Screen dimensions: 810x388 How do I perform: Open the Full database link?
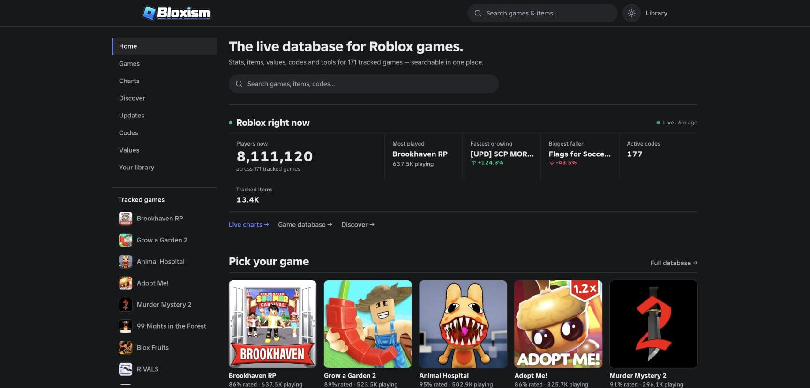click(x=674, y=263)
